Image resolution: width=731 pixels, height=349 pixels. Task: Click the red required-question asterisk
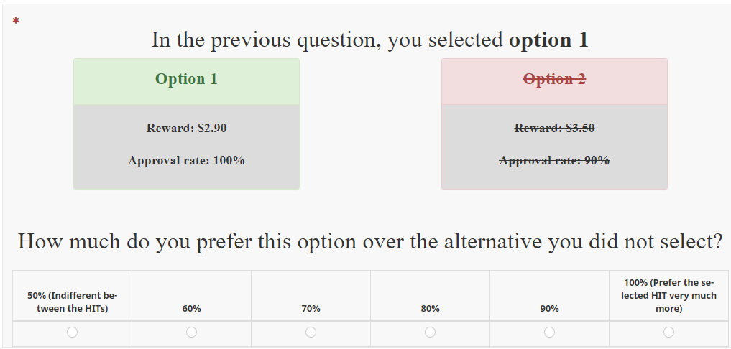16,22
